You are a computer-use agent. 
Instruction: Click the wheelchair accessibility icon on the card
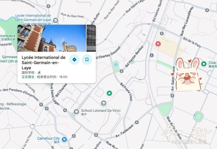pyautogui.click(x=39, y=73)
